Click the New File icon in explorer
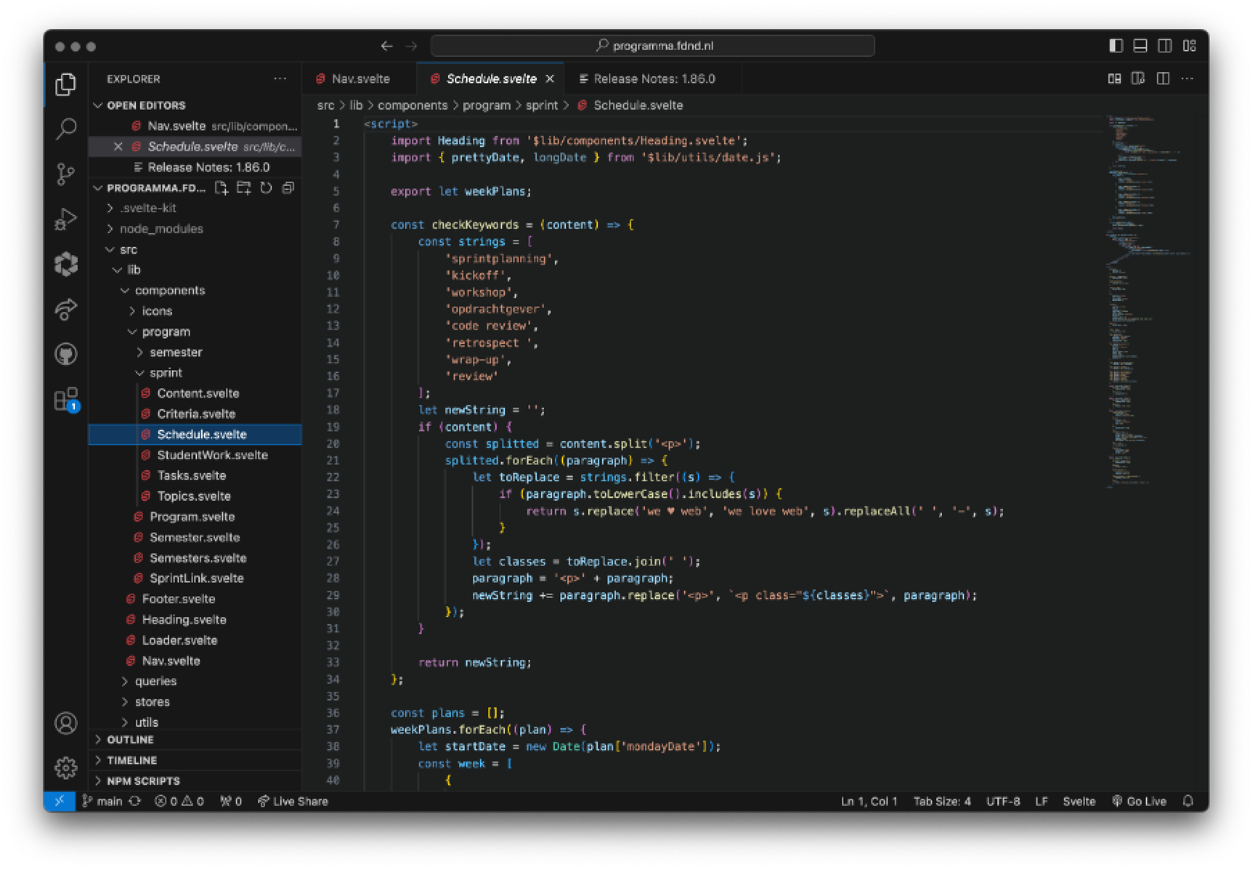The image size is (1254, 871). point(221,188)
